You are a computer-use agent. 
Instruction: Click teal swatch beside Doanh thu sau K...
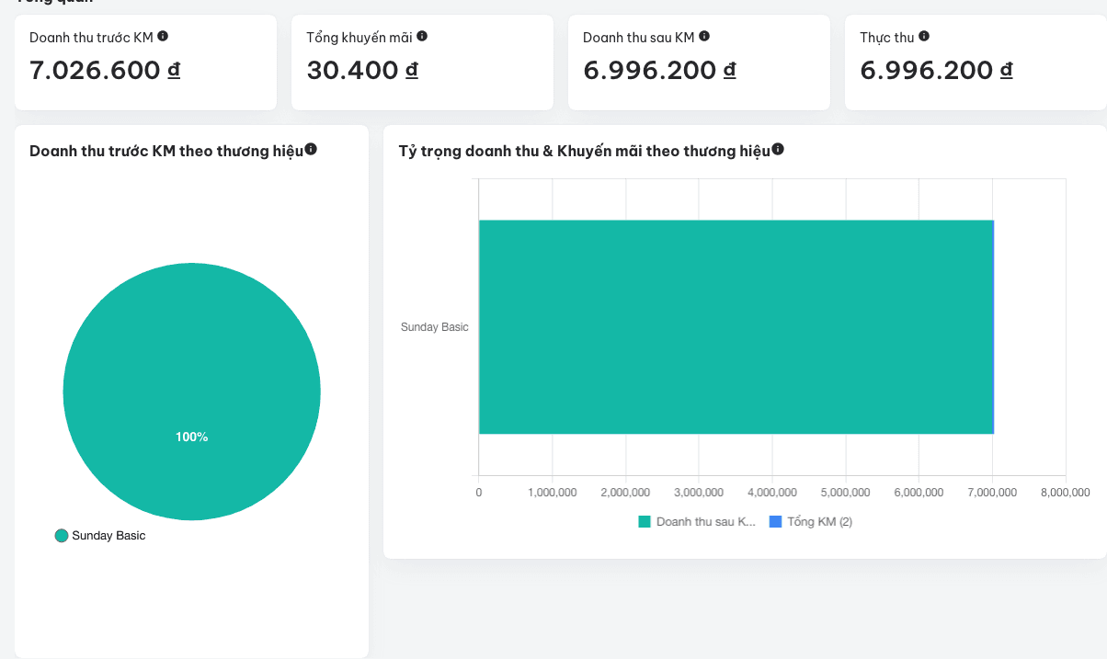click(645, 522)
